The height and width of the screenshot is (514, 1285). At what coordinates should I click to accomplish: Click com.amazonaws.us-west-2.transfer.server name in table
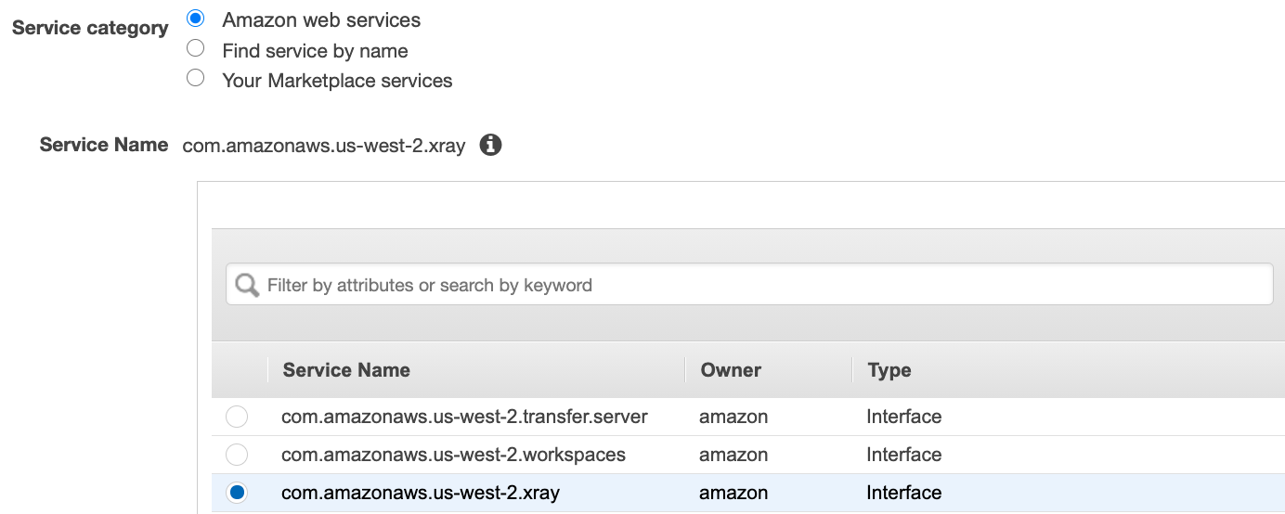464,417
